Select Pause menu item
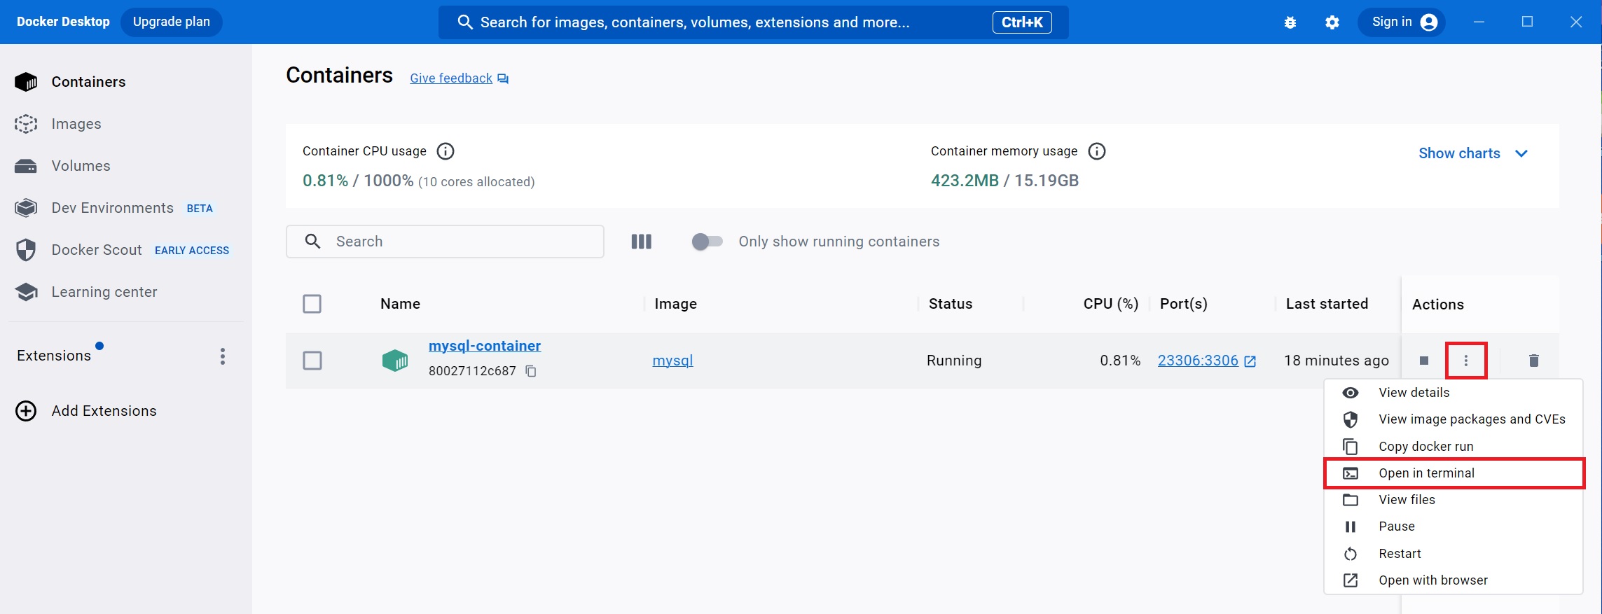 point(1453,526)
